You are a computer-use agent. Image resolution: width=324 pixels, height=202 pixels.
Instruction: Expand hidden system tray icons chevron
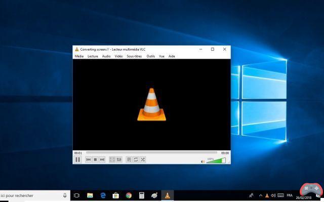[261, 195]
